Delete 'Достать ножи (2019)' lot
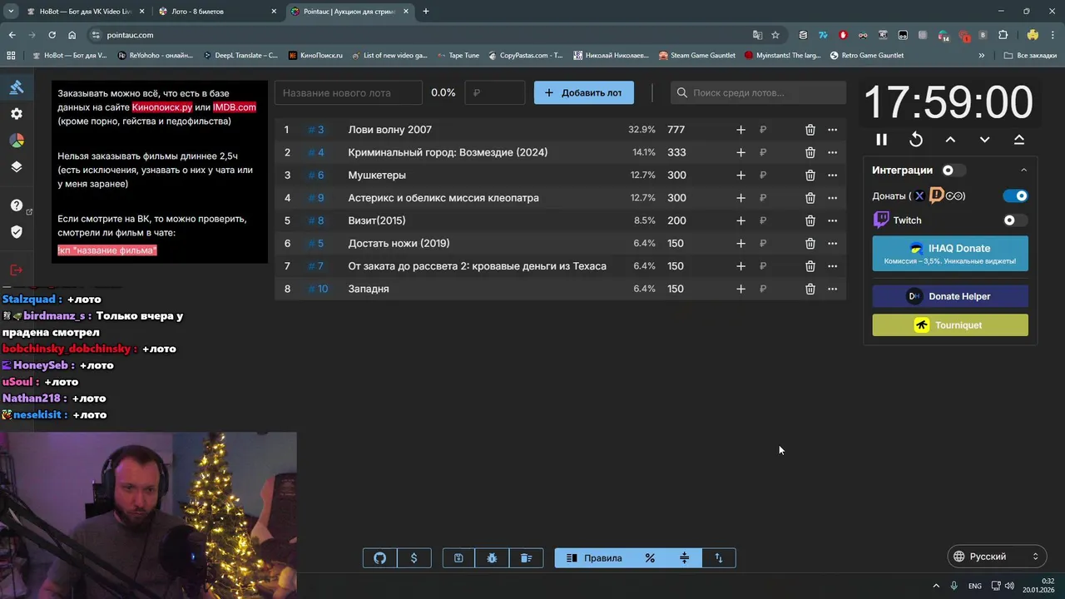 810,244
